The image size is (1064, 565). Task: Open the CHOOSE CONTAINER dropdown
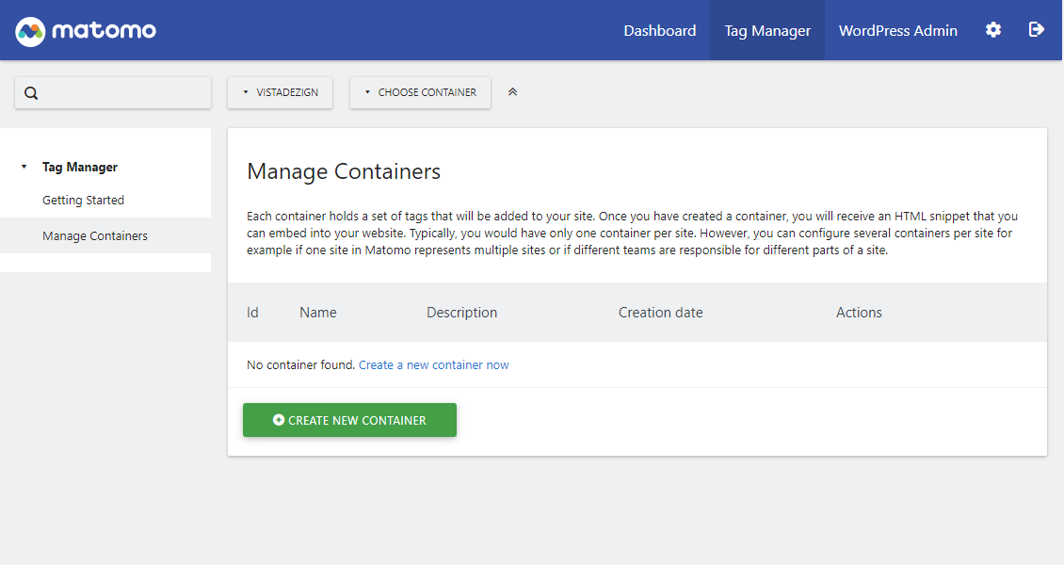click(420, 92)
